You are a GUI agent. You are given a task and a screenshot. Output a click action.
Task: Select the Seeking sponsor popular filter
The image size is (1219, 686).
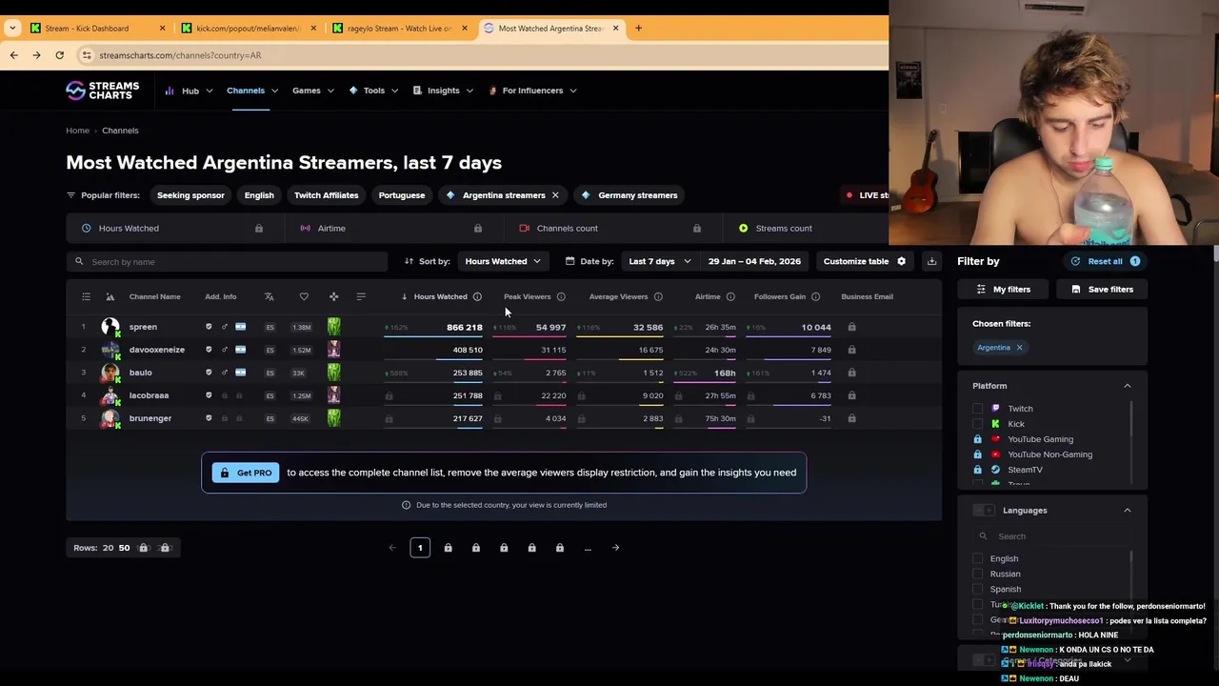(x=190, y=195)
